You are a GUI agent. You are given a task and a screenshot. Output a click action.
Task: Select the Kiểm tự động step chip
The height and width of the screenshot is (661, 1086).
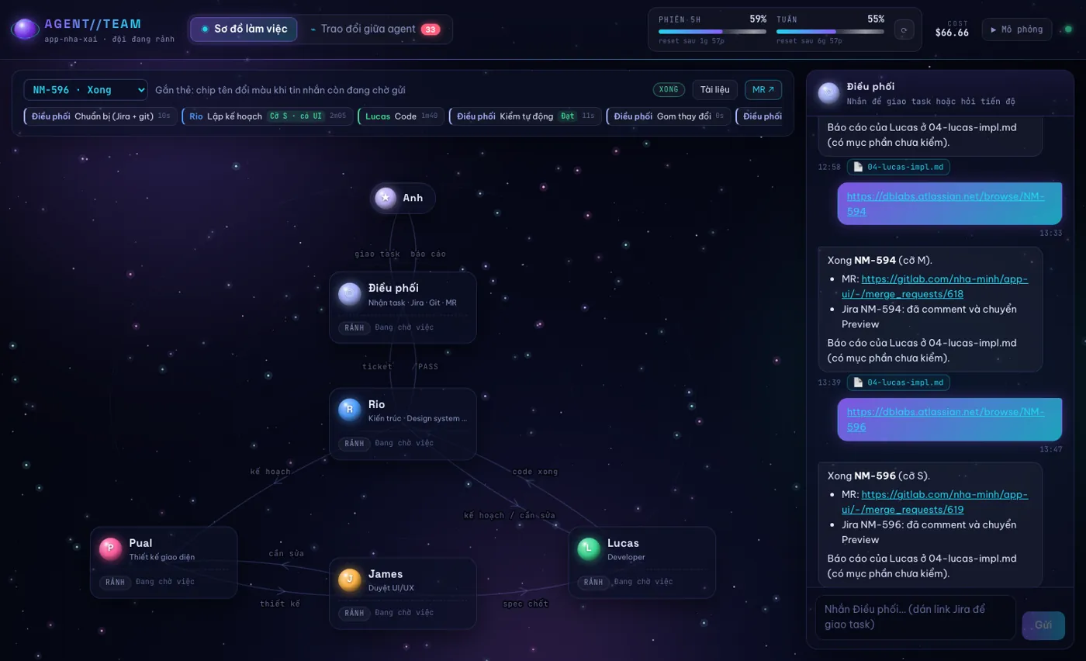(x=526, y=116)
